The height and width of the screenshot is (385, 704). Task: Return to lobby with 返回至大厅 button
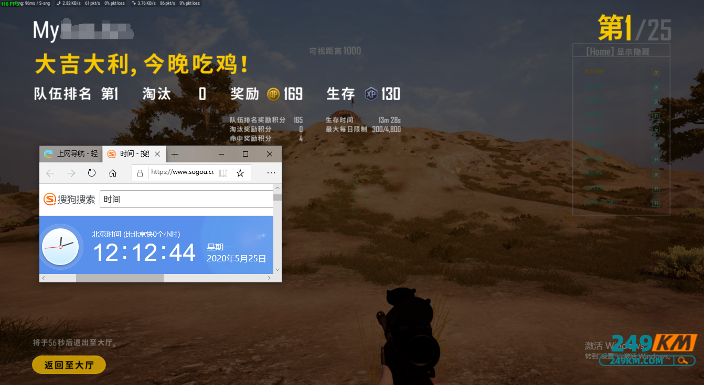pos(69,365)
